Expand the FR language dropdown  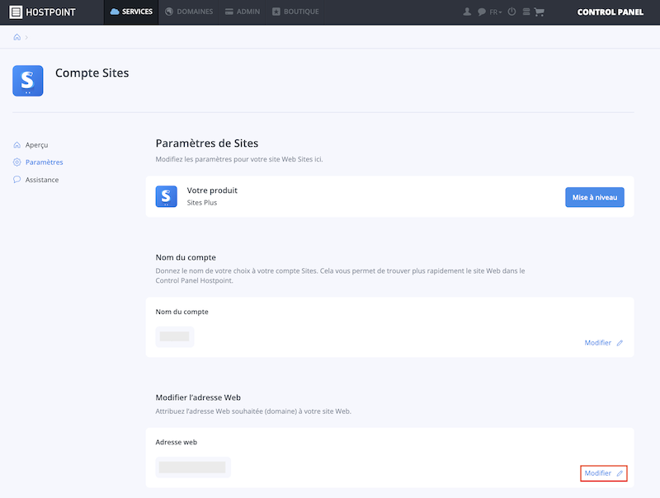pyautogui.click(x=496, y=12)
